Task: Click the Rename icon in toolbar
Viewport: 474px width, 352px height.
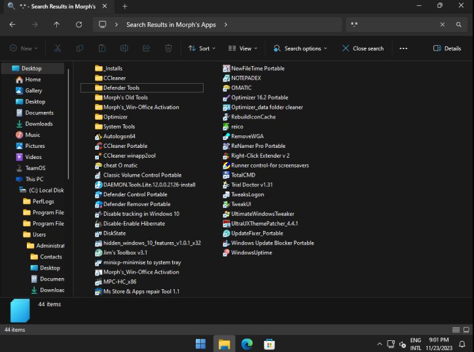Action: coord(124,48)
